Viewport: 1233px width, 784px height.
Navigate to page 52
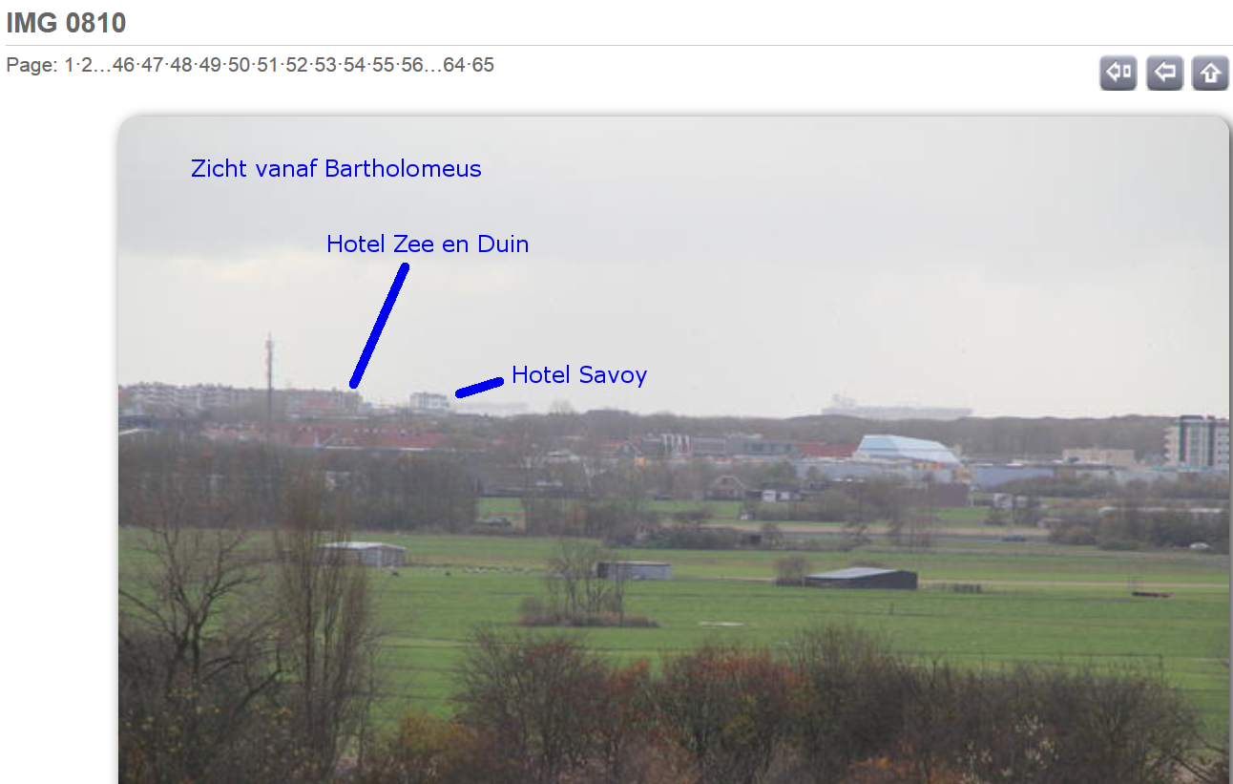pyautogui.click(x=297, y=66)
